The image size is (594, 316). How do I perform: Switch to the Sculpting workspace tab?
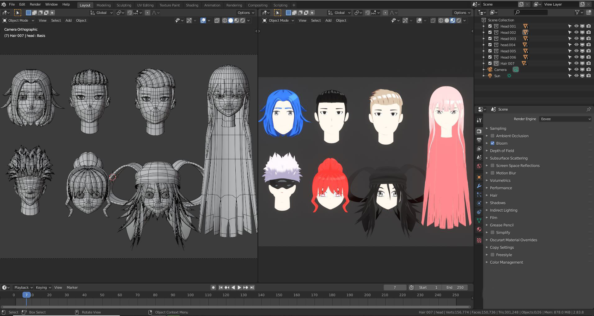[x=124, y=5]
